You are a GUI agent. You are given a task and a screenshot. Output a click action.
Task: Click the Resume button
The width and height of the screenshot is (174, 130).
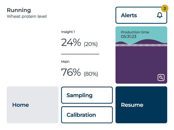click(x=141, y=105)
